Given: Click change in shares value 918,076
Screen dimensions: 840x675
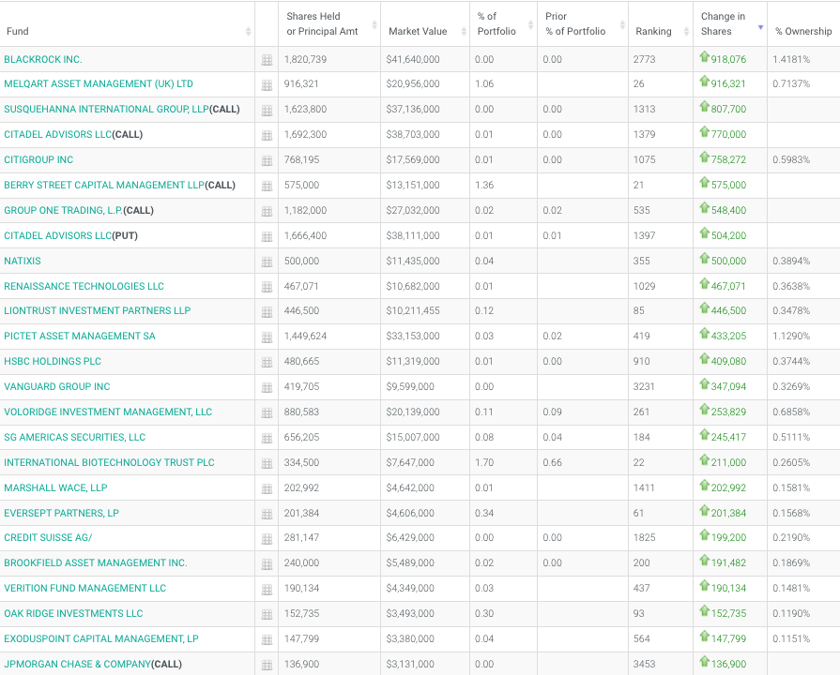Looking at the screenshot, I should 728,59.
